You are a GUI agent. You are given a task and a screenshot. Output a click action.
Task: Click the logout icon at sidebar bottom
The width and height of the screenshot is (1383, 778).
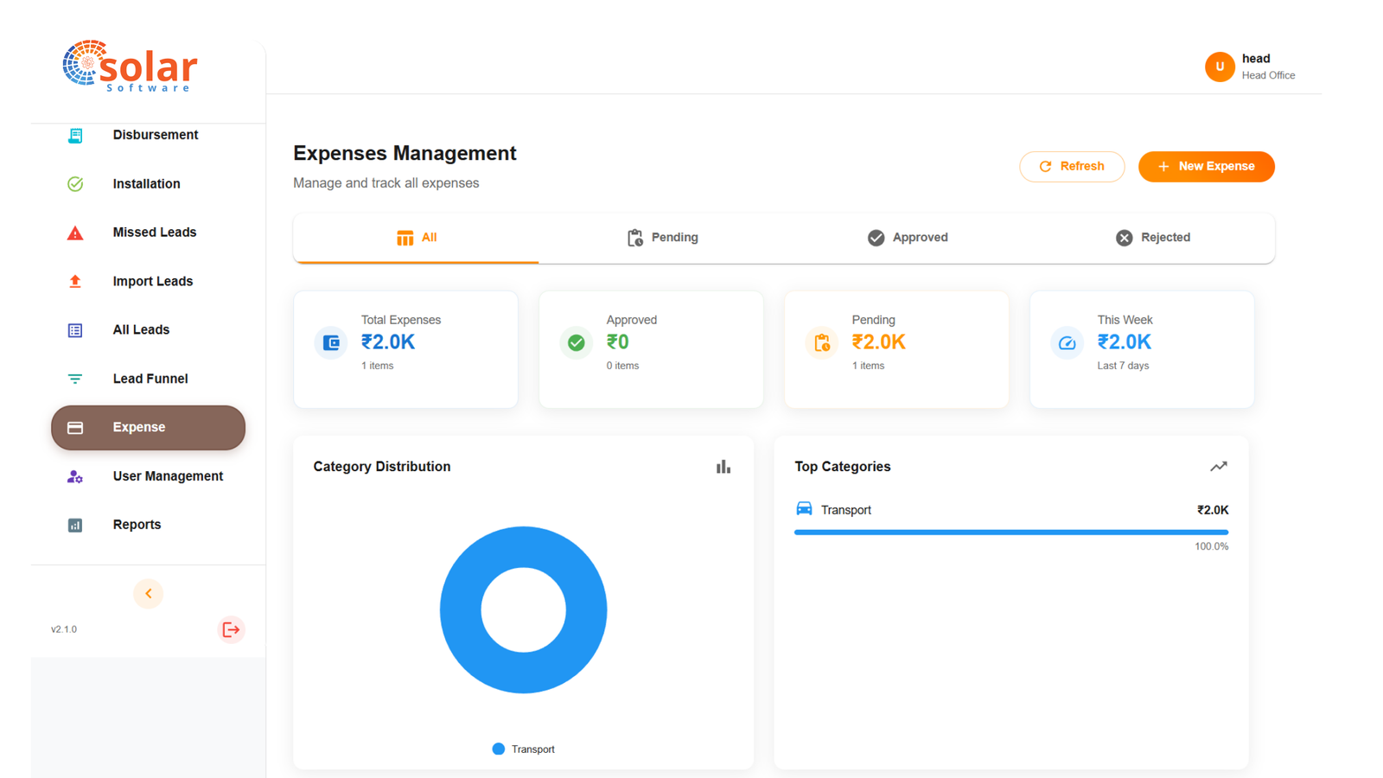coord(231,629)
